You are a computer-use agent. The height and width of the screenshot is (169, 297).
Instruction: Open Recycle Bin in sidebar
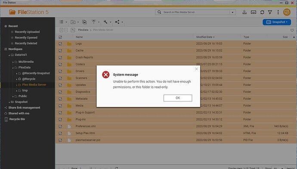(x=17, y=119)
